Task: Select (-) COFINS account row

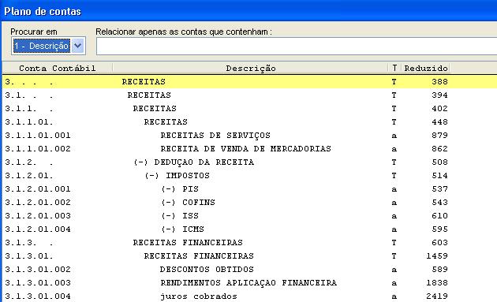Action: point(249,202)
